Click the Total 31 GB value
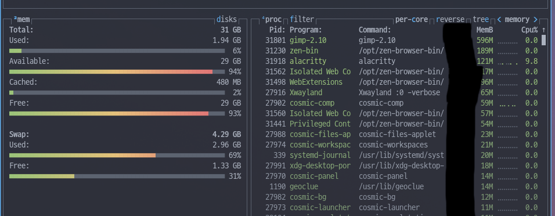Viewport: 555px width, 216px height. tap(231, 30)
